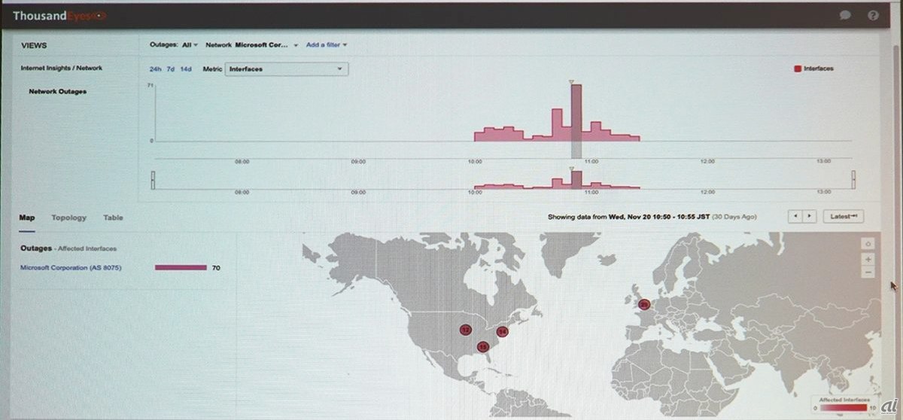The height and width of the screenshot is (420, 903).
Task: Open the chat icon in header
Action: 845,15
